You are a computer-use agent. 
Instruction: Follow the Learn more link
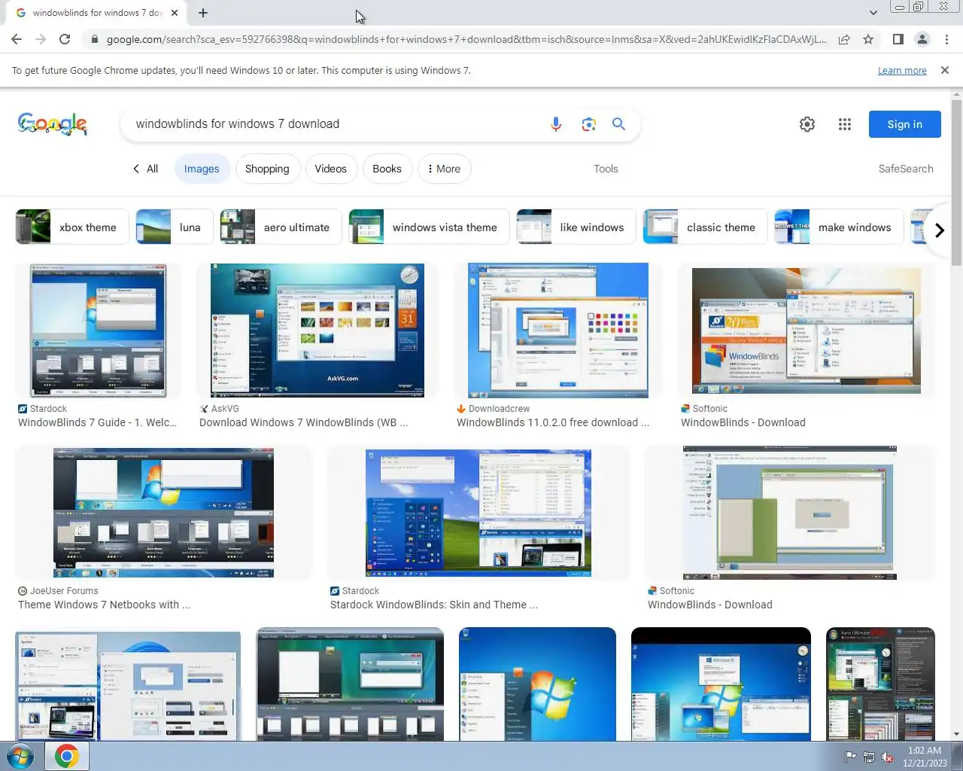[x=902, y=70]
